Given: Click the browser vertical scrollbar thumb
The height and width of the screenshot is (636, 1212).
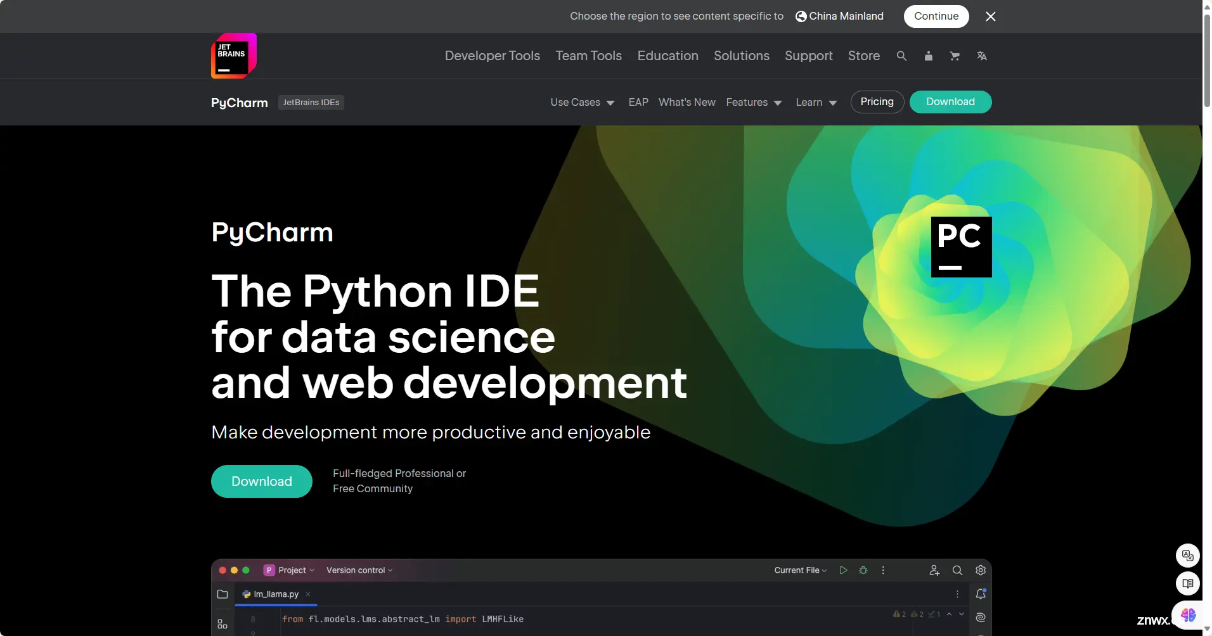Looking at the screenshot, I should (1207, 60).
